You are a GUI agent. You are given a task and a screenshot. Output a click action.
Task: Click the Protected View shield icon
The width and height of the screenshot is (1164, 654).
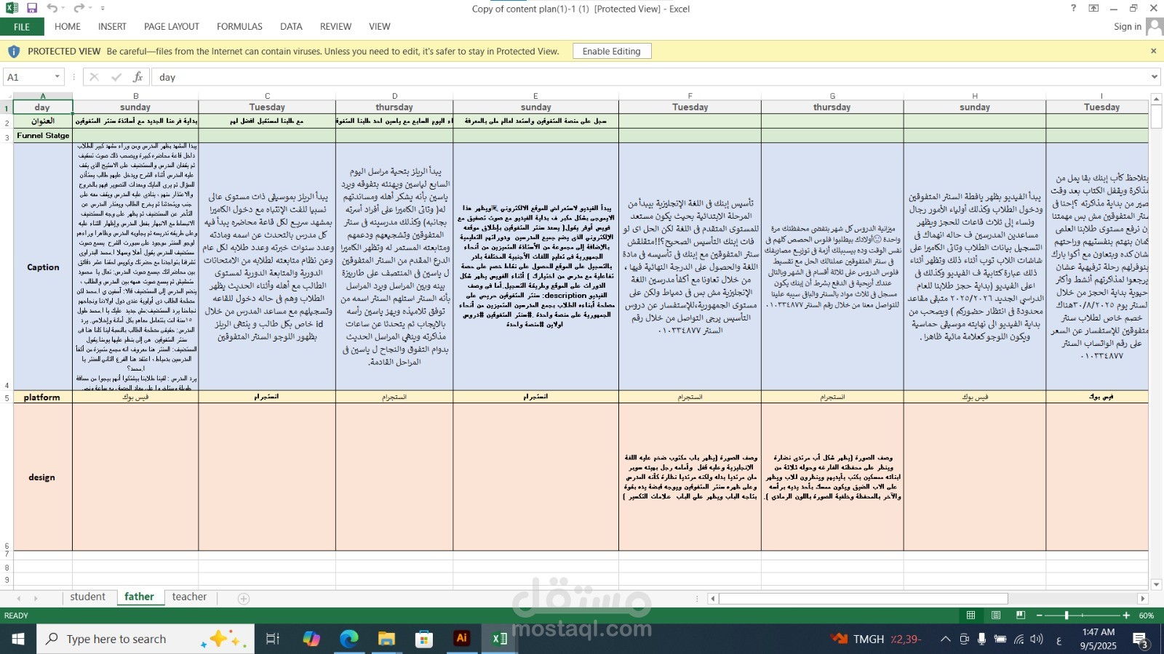coord(14,52)
